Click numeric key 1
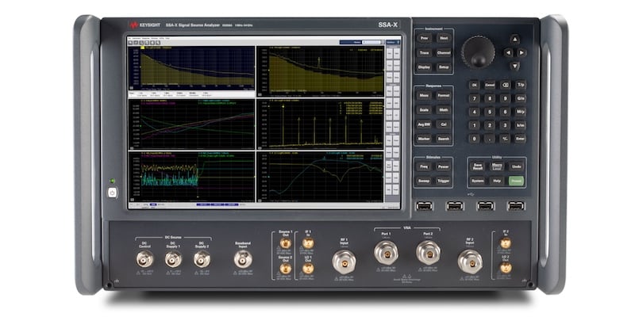The width and height of the screenshot is (635, 317). click(x=474, y=125)
